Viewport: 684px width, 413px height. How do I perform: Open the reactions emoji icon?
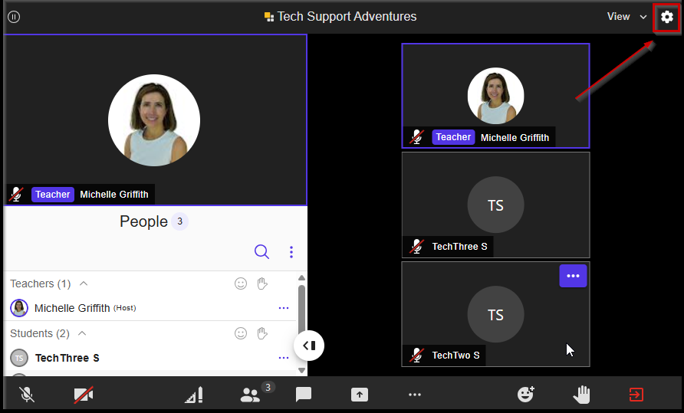pos(525,395)
